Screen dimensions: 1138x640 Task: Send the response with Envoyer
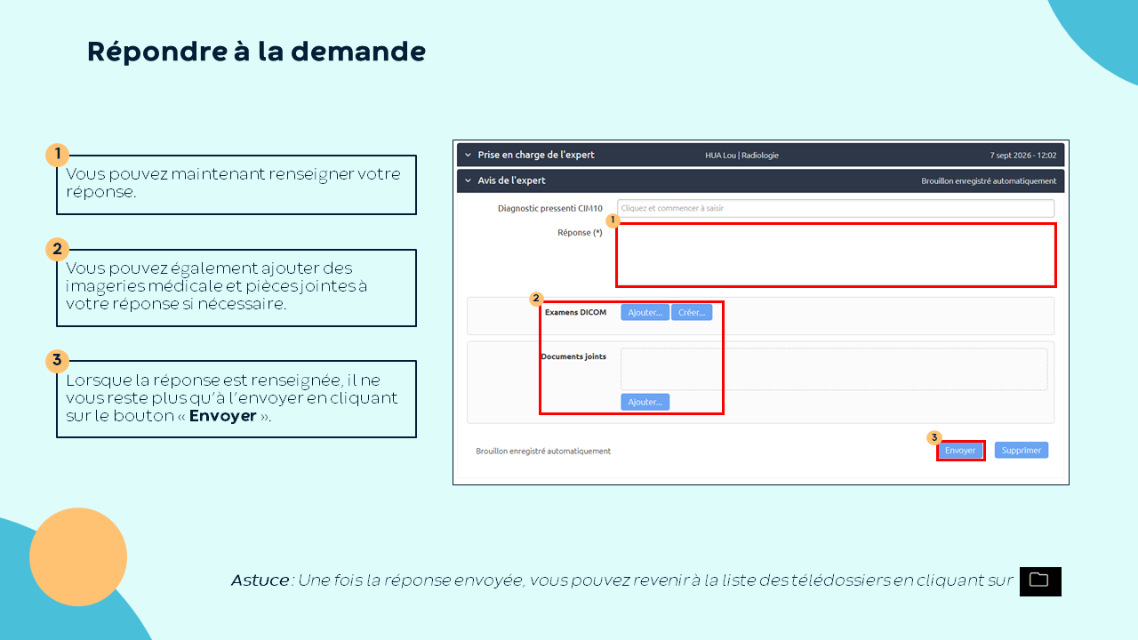pyautogui.click(x=960, y=451)
